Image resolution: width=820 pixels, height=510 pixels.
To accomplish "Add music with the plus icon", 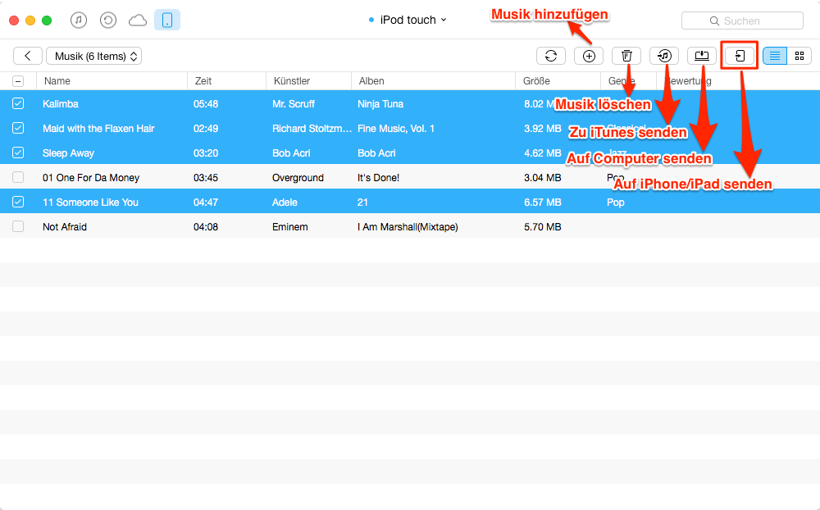I will tap(589, 56).
